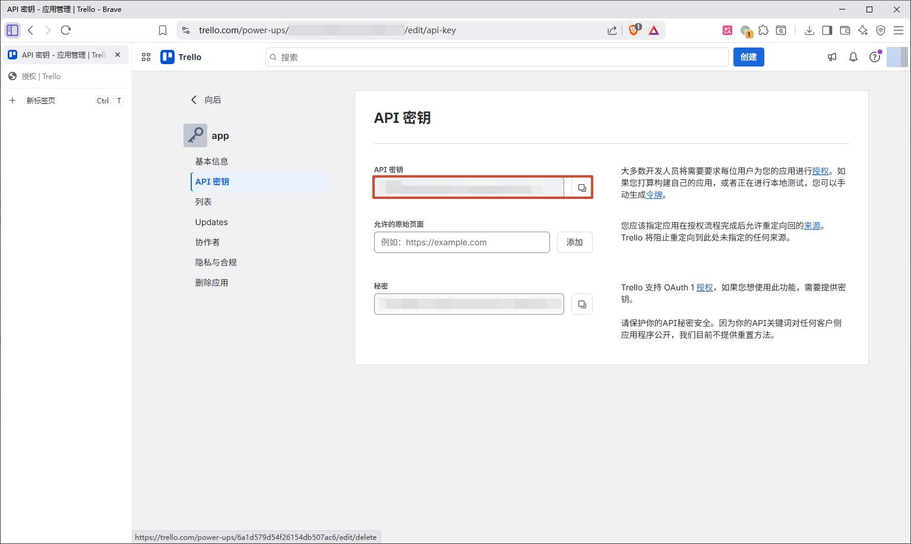Switch to the 授权 | Trello tab
Viewport: 911px width, 544px height.
tap(65, 76)
